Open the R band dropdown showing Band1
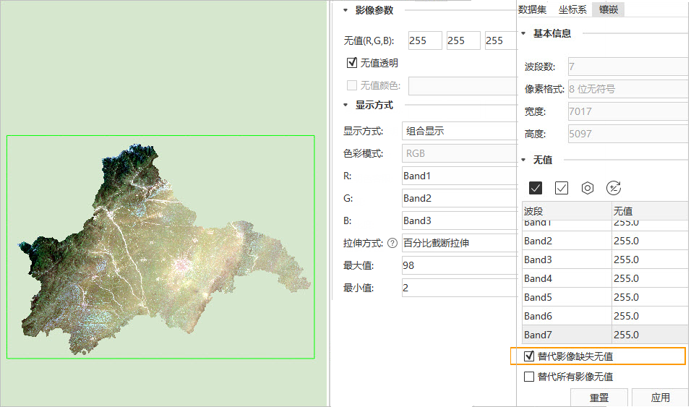Viewport: 691px width, 407px height. pyautogui.click(x=458, y=176)
